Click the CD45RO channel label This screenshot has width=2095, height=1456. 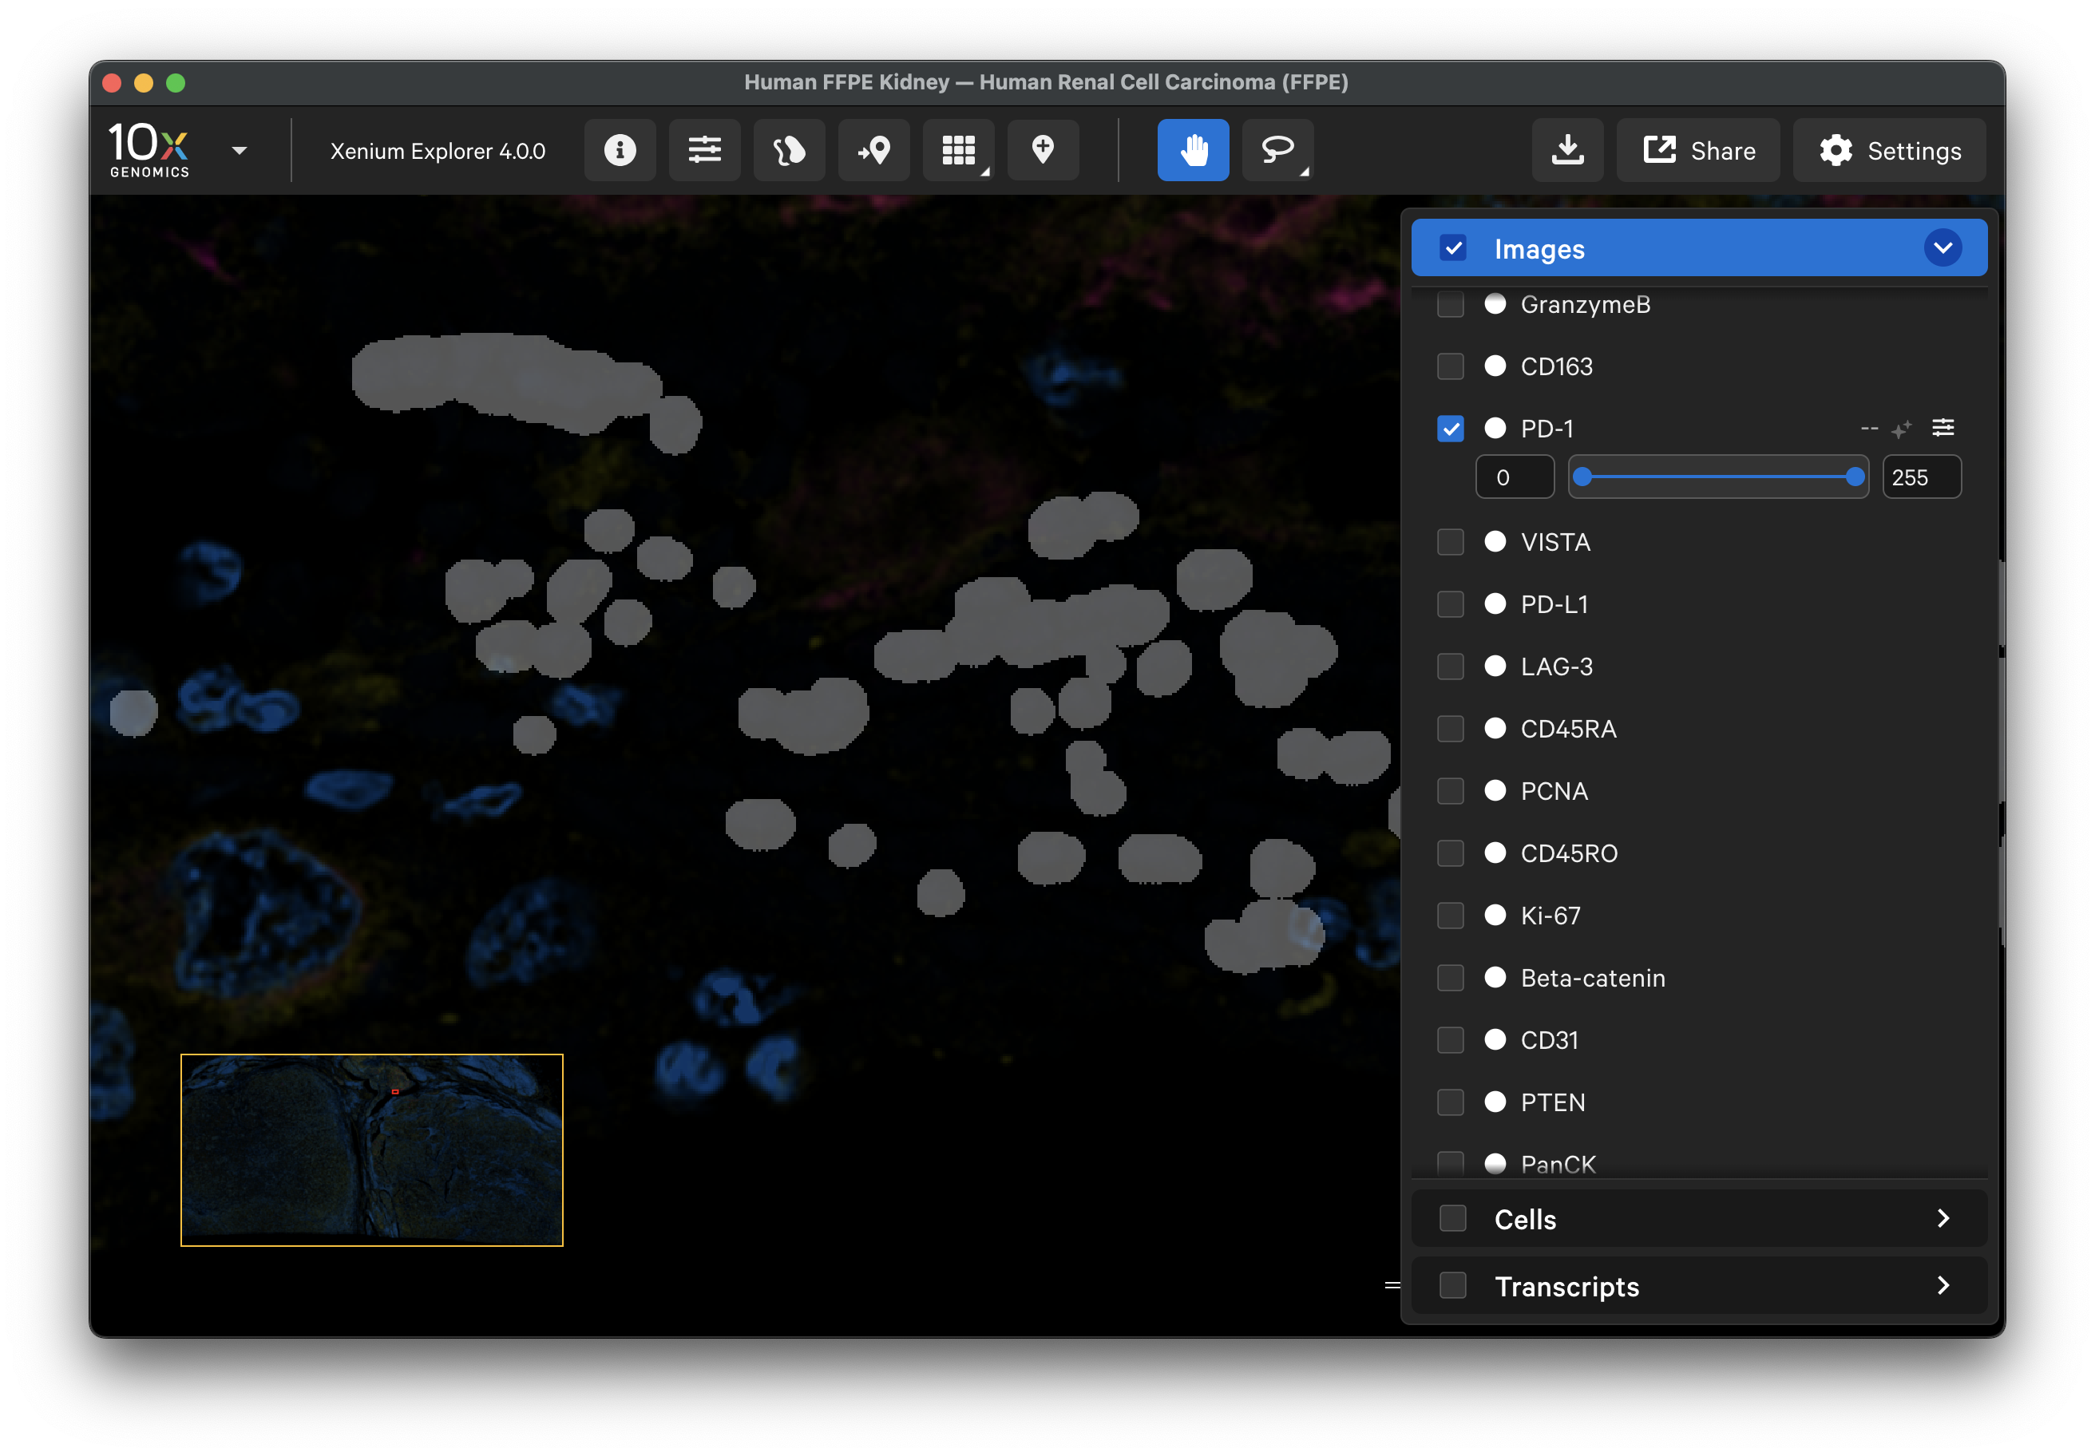pyautogui.click(x=1570, y=854)
